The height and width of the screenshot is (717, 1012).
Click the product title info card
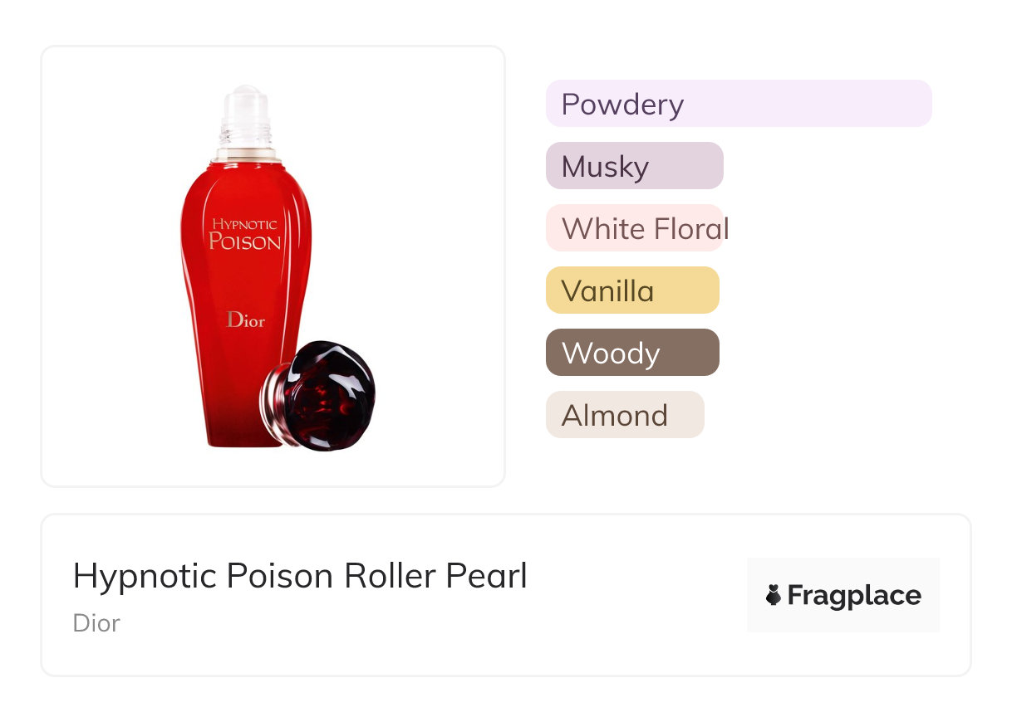pyautogui.click(x=506, y=595)
